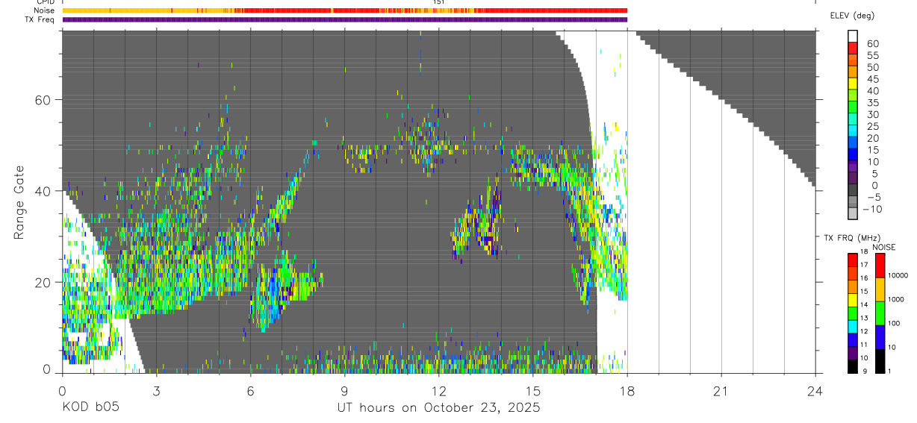Image resolution: width=917 pixels, height=423 pixels.
Task: Click the '1000' tick on NOISE legend
Action: [896, 300]
